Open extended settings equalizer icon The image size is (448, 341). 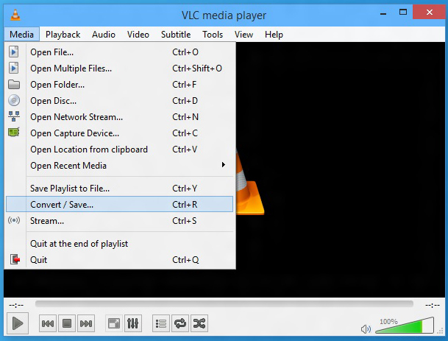click(x=133, y=323)
